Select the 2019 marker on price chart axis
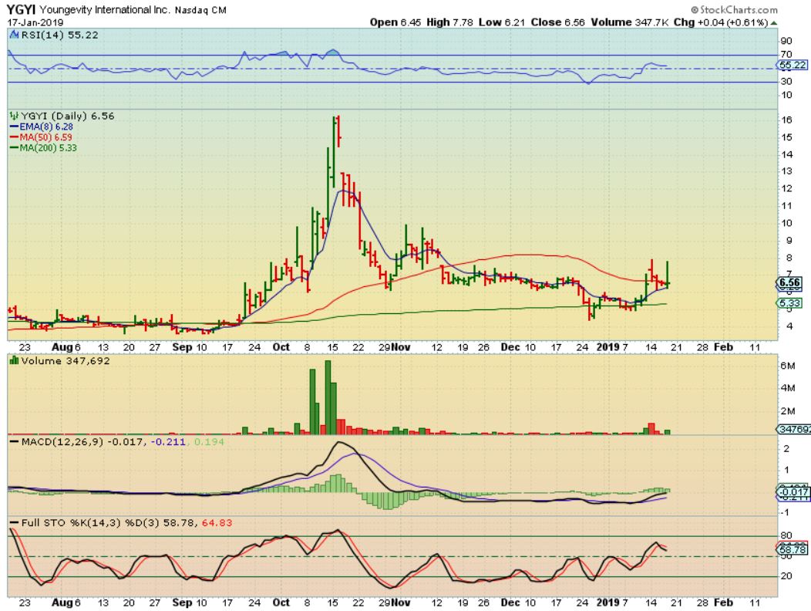 coord(607,347)
